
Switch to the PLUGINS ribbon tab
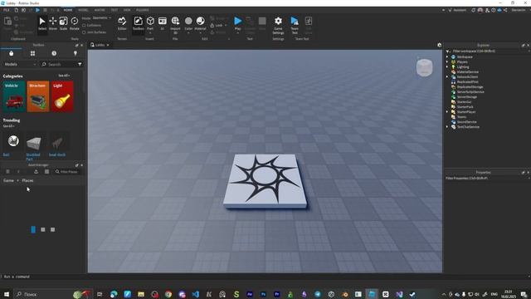(x=142, y=10)
